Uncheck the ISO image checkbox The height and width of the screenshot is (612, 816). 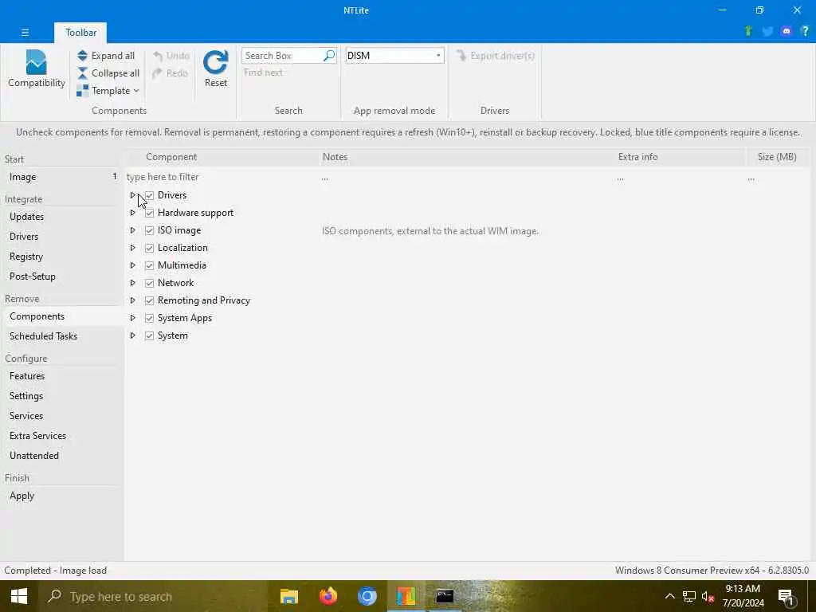149,230
